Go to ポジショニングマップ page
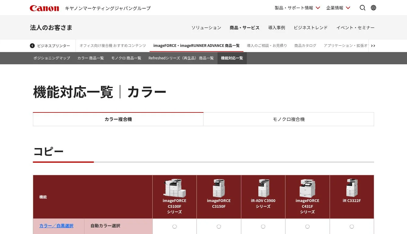Screen dimensions: 407x234 52,58
